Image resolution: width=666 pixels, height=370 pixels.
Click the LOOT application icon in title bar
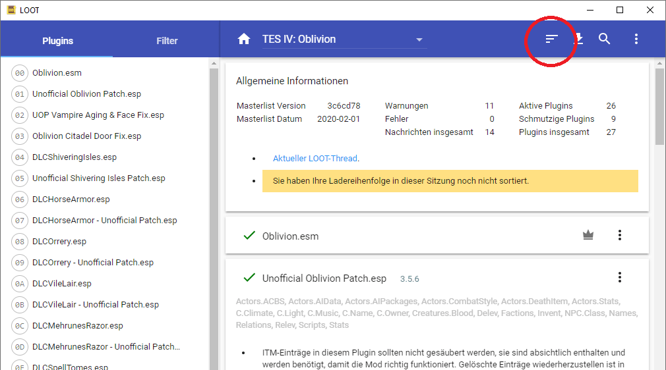click(x=11, y=10)
